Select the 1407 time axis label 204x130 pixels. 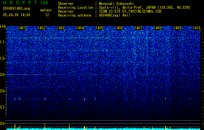pos(138,28)
